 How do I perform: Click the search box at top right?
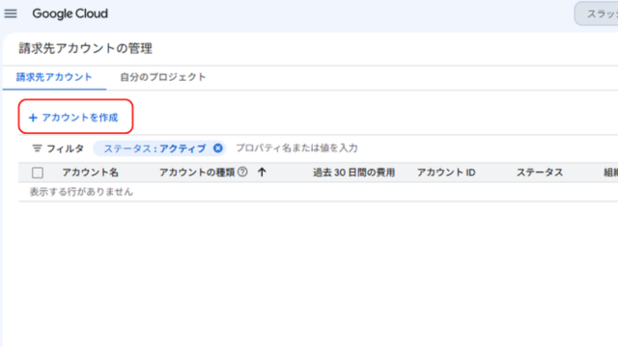(x=597, y=13)
